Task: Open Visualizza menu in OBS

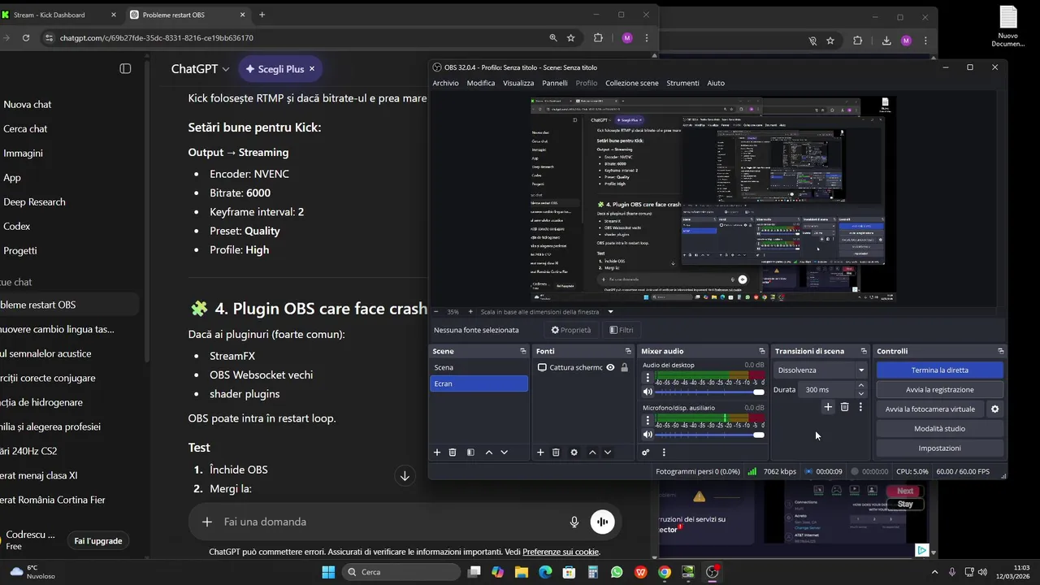Action: [x=518, y=83]
